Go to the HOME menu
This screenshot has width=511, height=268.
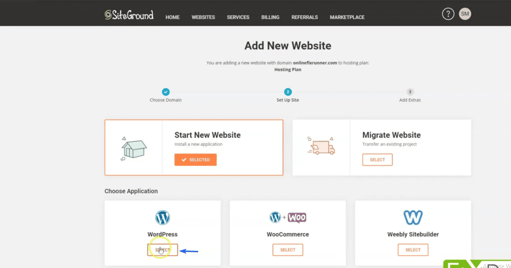[172, 17]
